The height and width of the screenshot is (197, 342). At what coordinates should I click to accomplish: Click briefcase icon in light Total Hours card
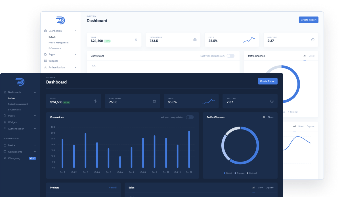tap(195, 40)
